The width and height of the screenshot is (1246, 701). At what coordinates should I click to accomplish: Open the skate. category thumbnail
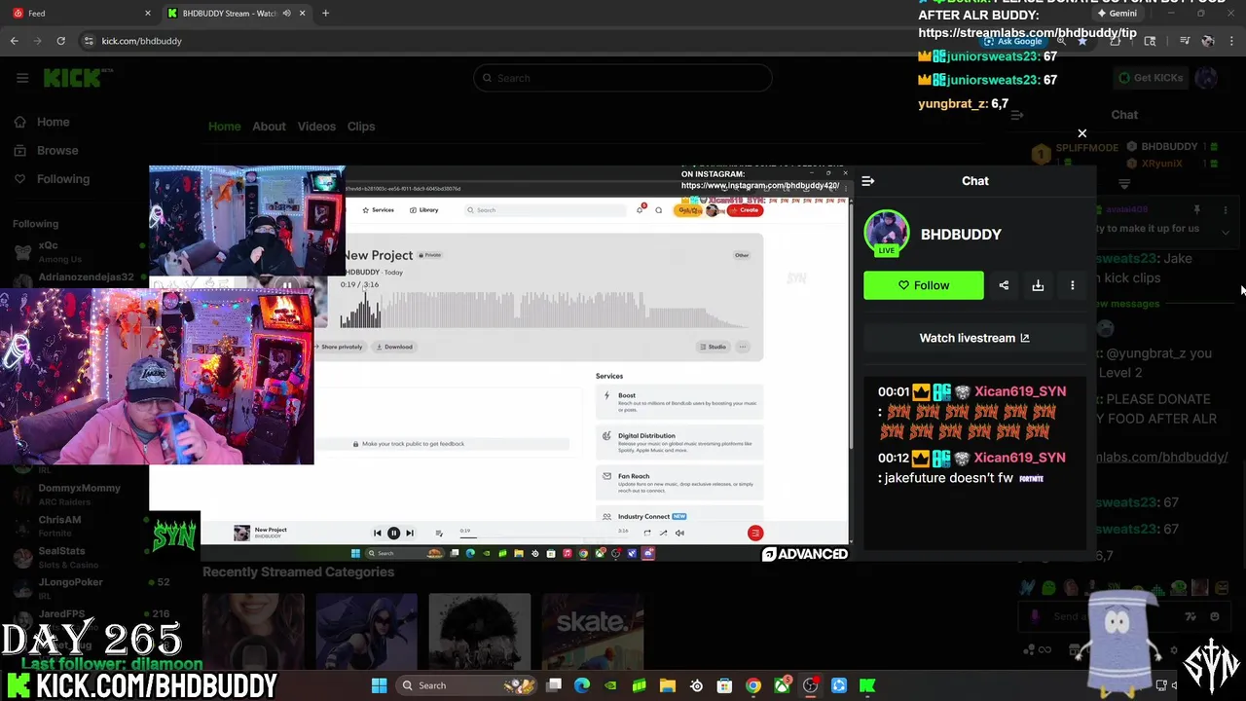(x=593, y=629)
